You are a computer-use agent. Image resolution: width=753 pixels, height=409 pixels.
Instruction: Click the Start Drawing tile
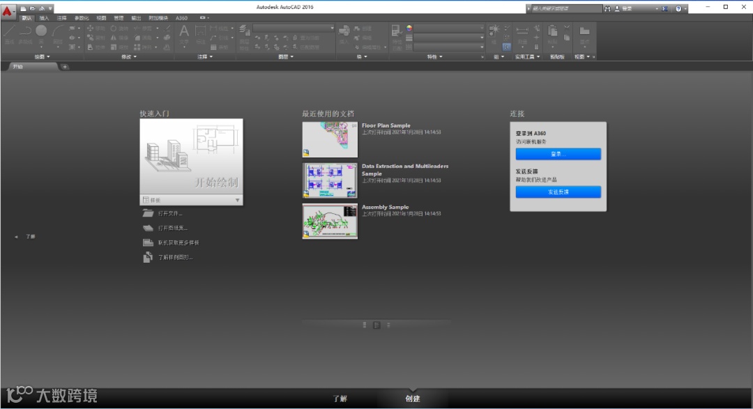click(191, 157)
